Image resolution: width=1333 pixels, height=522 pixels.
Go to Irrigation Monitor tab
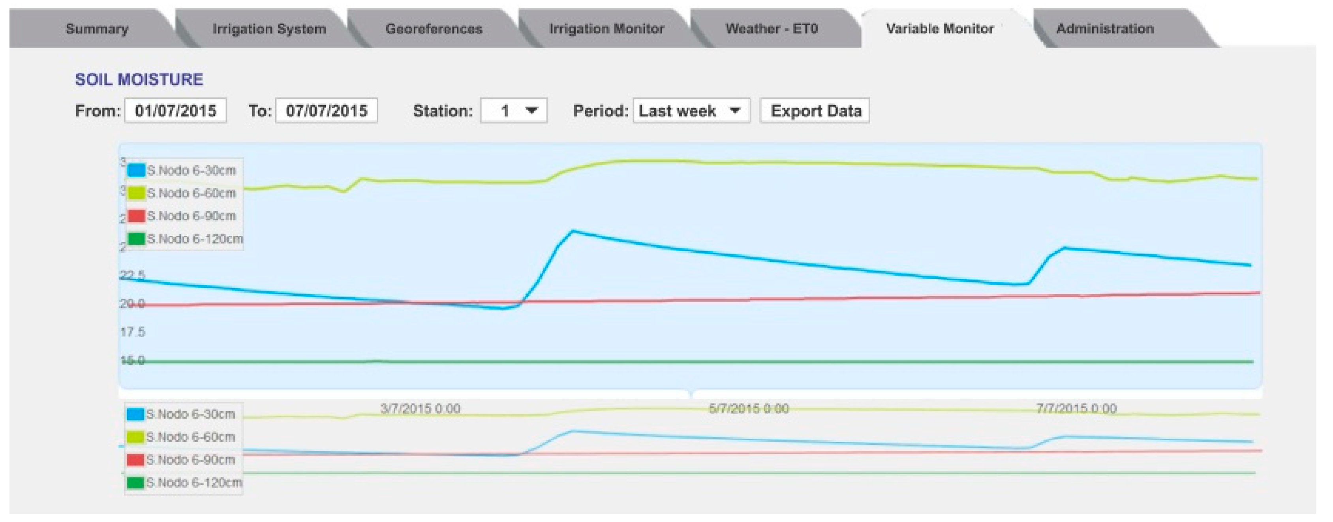click(606, 29)
